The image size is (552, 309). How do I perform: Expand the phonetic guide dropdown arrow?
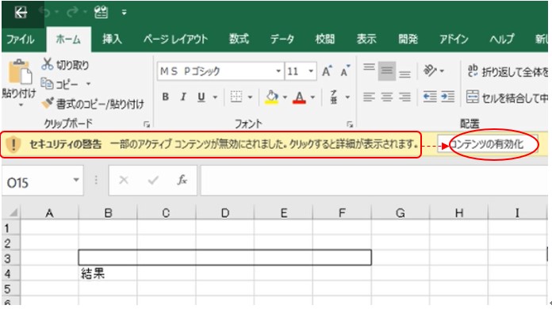(x=347, y=97)
